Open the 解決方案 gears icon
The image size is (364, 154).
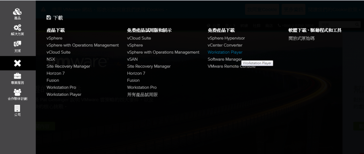click(17, 28)
